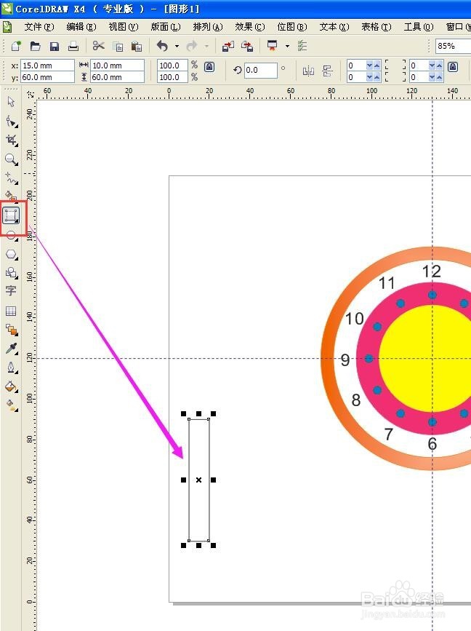Create a new document
The image size is (471, 631).
click(x=16, y=46)
